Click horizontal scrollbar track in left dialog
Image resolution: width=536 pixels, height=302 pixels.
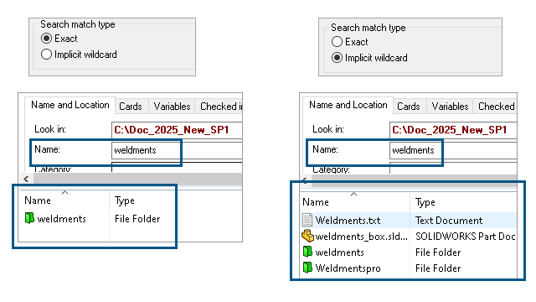tap(137, 179)
